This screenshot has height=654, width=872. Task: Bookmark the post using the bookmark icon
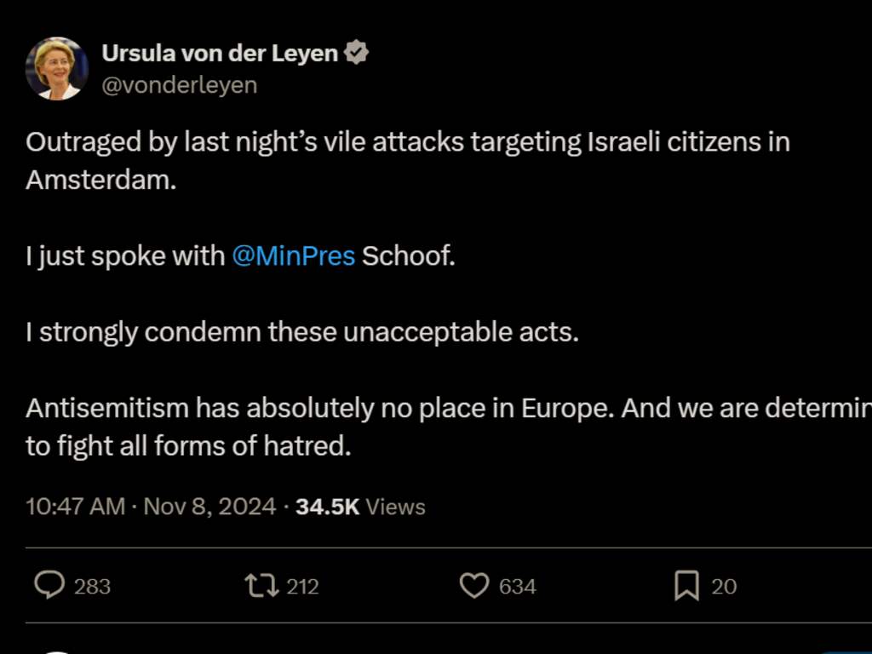(686, 585)
